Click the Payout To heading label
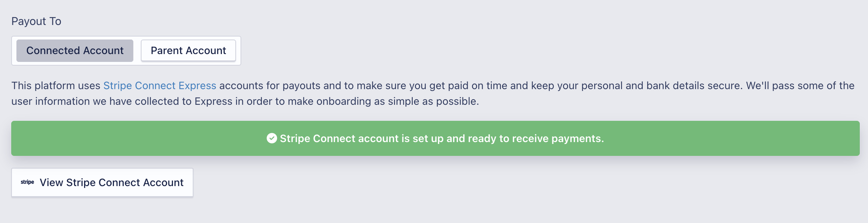Viewport: 868px width, 223px height. (36, 21)
